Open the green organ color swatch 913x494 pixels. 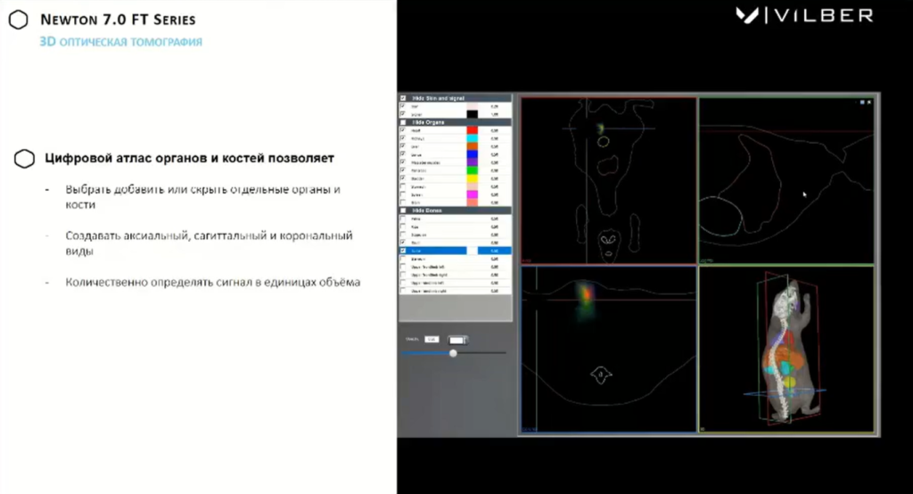tap(473, 170)
